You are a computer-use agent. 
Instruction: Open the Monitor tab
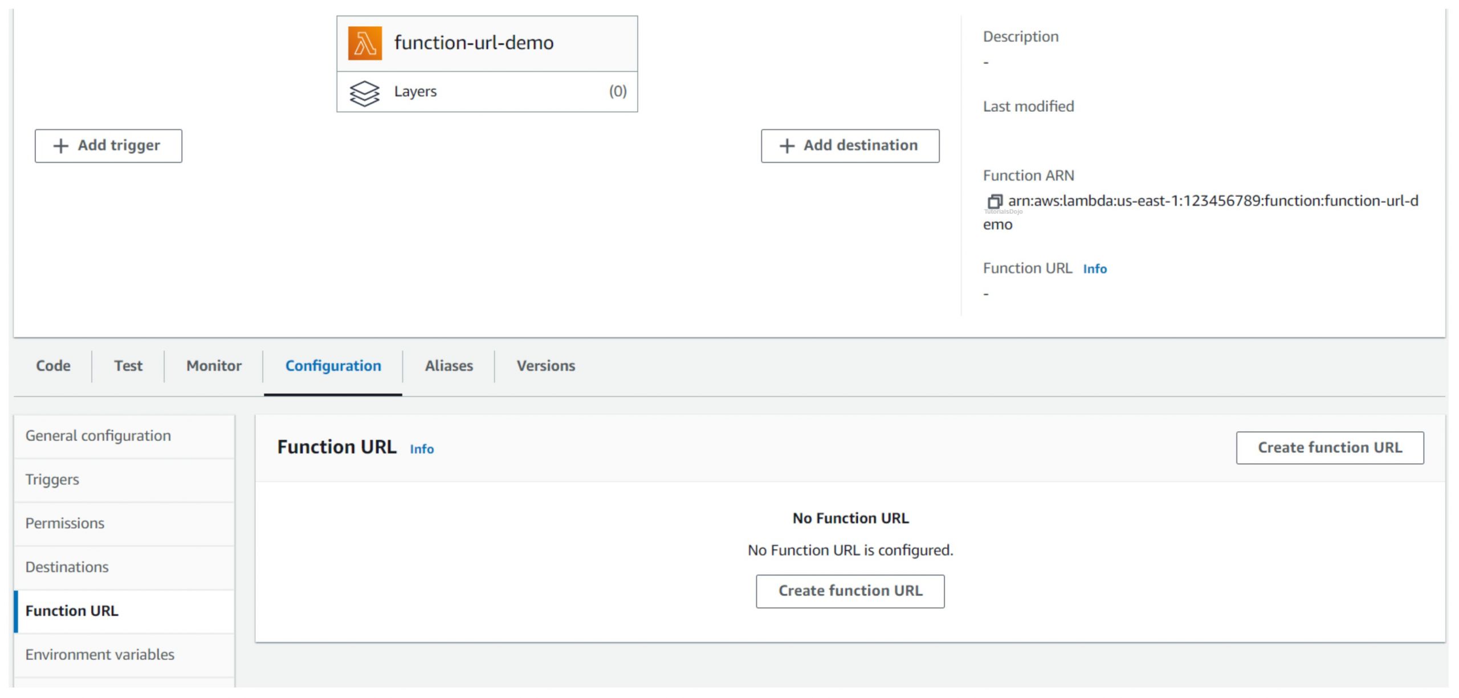click(214, 366)
